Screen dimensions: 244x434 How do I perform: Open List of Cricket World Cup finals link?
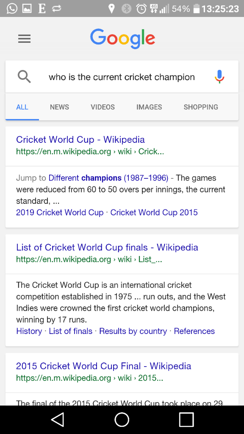point(107,247)
